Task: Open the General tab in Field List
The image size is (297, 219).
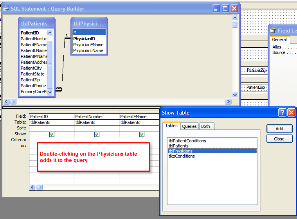Action: tap(279, 39)
